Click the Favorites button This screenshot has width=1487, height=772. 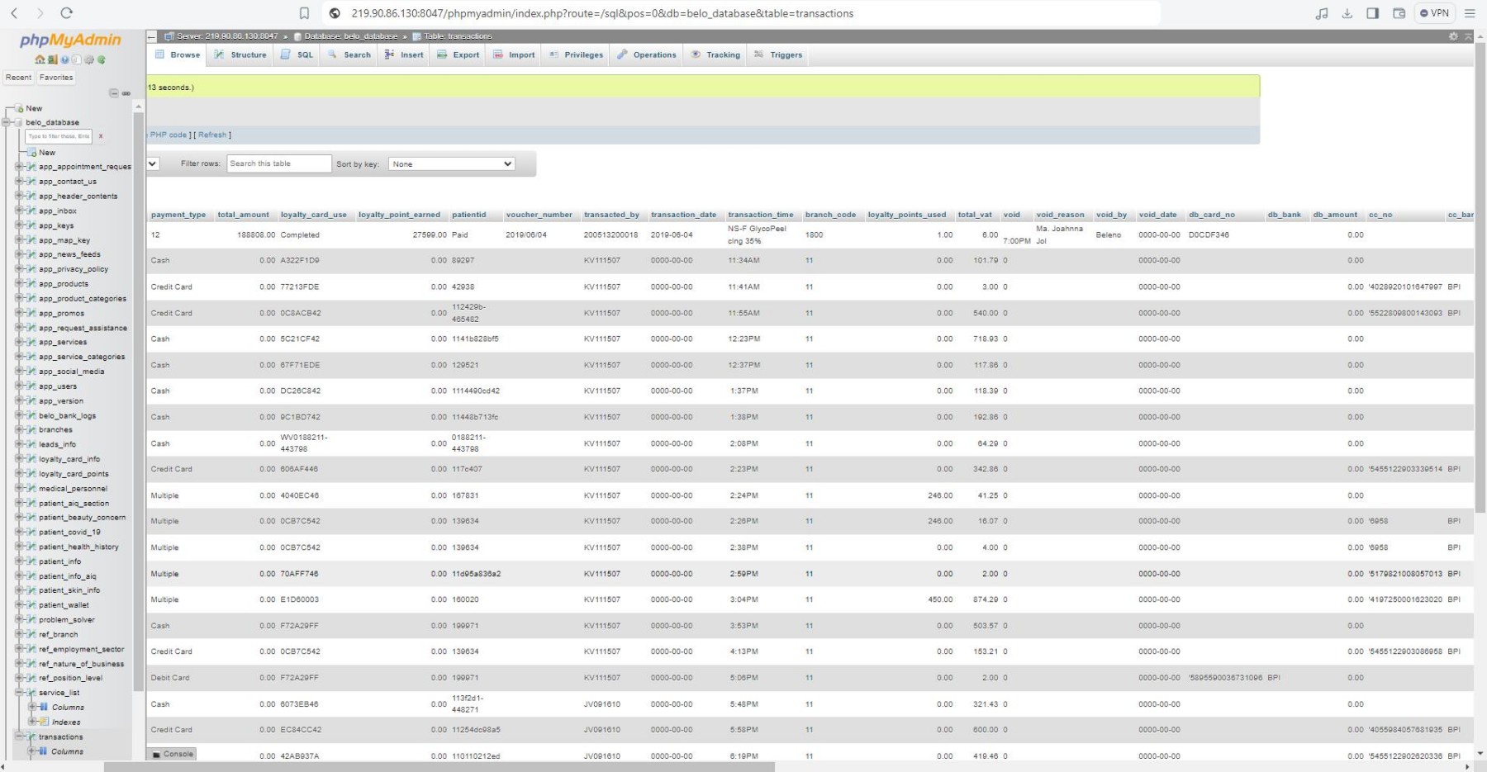[x=56, y=78]
